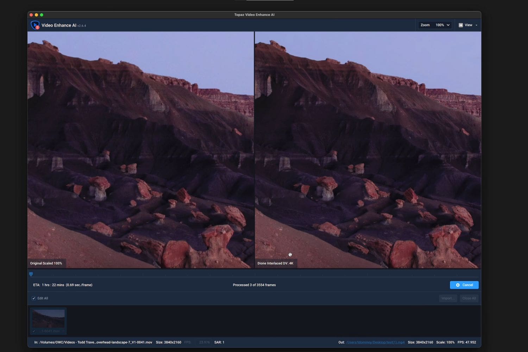Viewport: 528px width, 352px height.
Task: Toggle the checkmark on the 0041.mov thumbnail
Action: (34, 331)
